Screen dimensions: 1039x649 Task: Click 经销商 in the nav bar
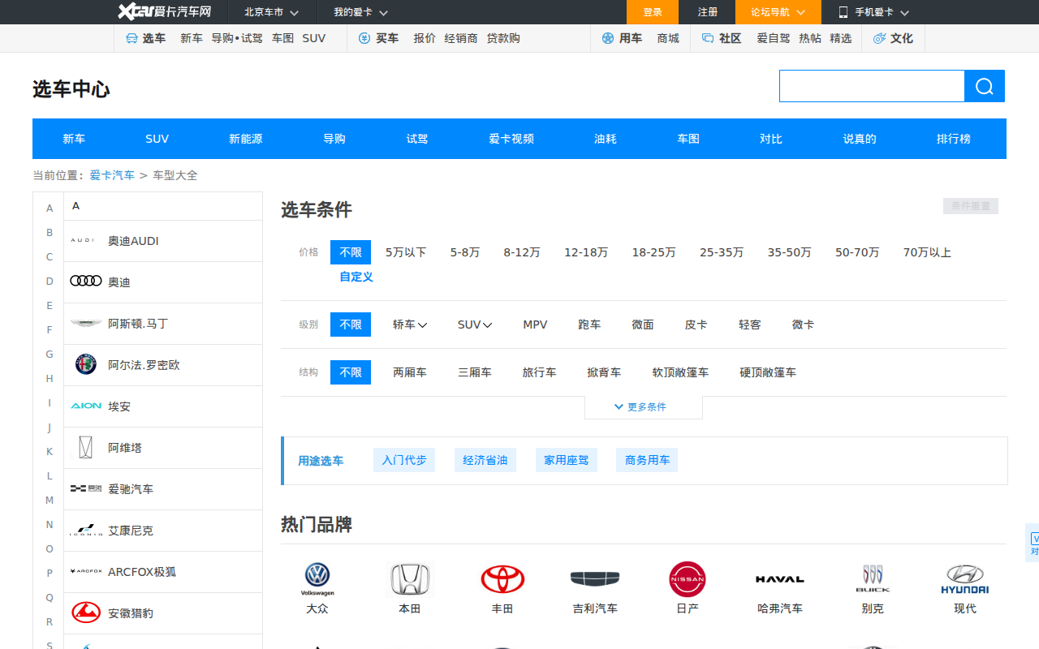[x=461, y=38]
